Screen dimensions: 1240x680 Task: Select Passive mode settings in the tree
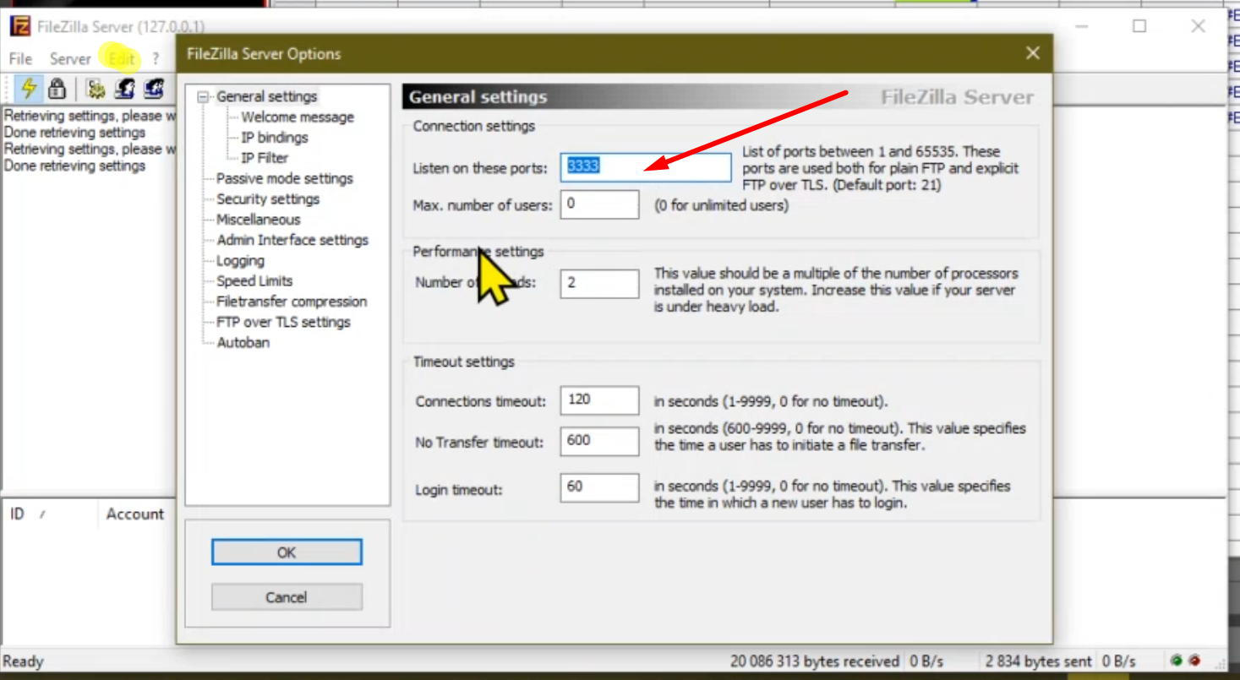[x=285, y=178]
